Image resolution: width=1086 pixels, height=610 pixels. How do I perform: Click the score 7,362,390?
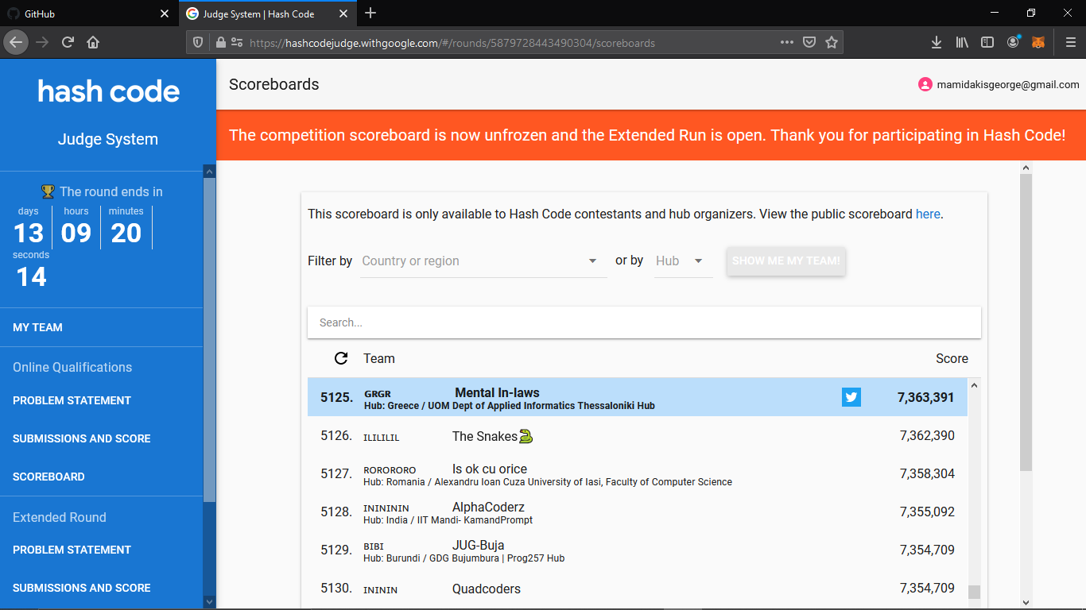point(927,435)
